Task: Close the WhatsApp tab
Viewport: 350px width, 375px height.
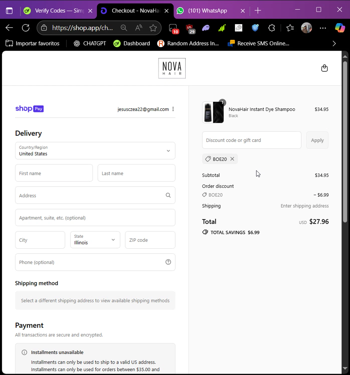Action: [x=243, y=11]
